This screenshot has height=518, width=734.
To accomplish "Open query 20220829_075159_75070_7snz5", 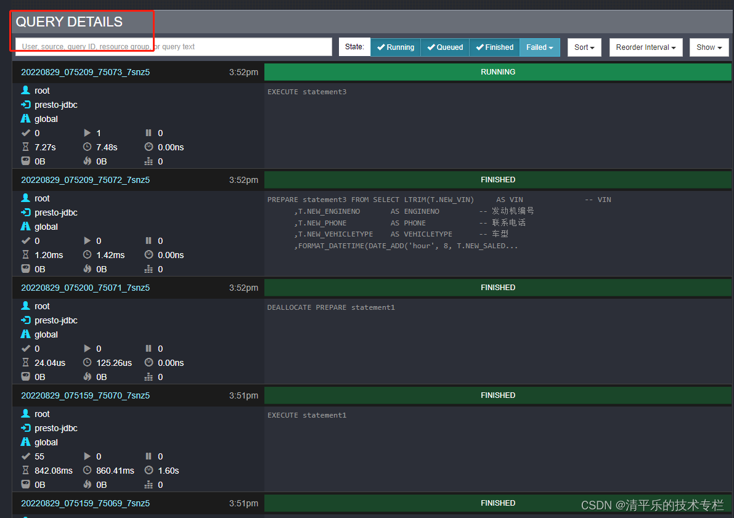I will click(x=85, y=395).
